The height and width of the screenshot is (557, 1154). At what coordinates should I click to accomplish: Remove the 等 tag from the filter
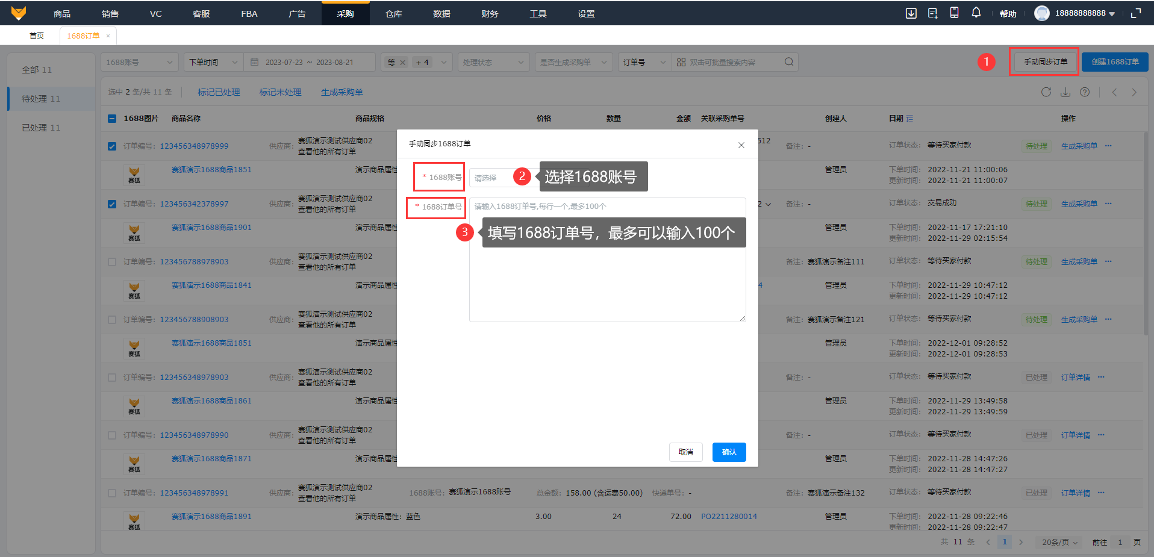(x=402, y=63)
